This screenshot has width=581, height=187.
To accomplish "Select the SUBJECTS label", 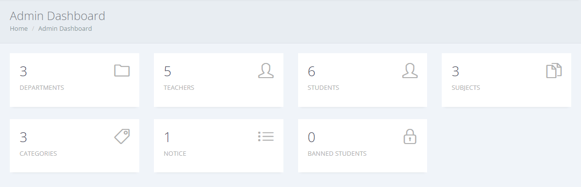I will pos(466,88).
